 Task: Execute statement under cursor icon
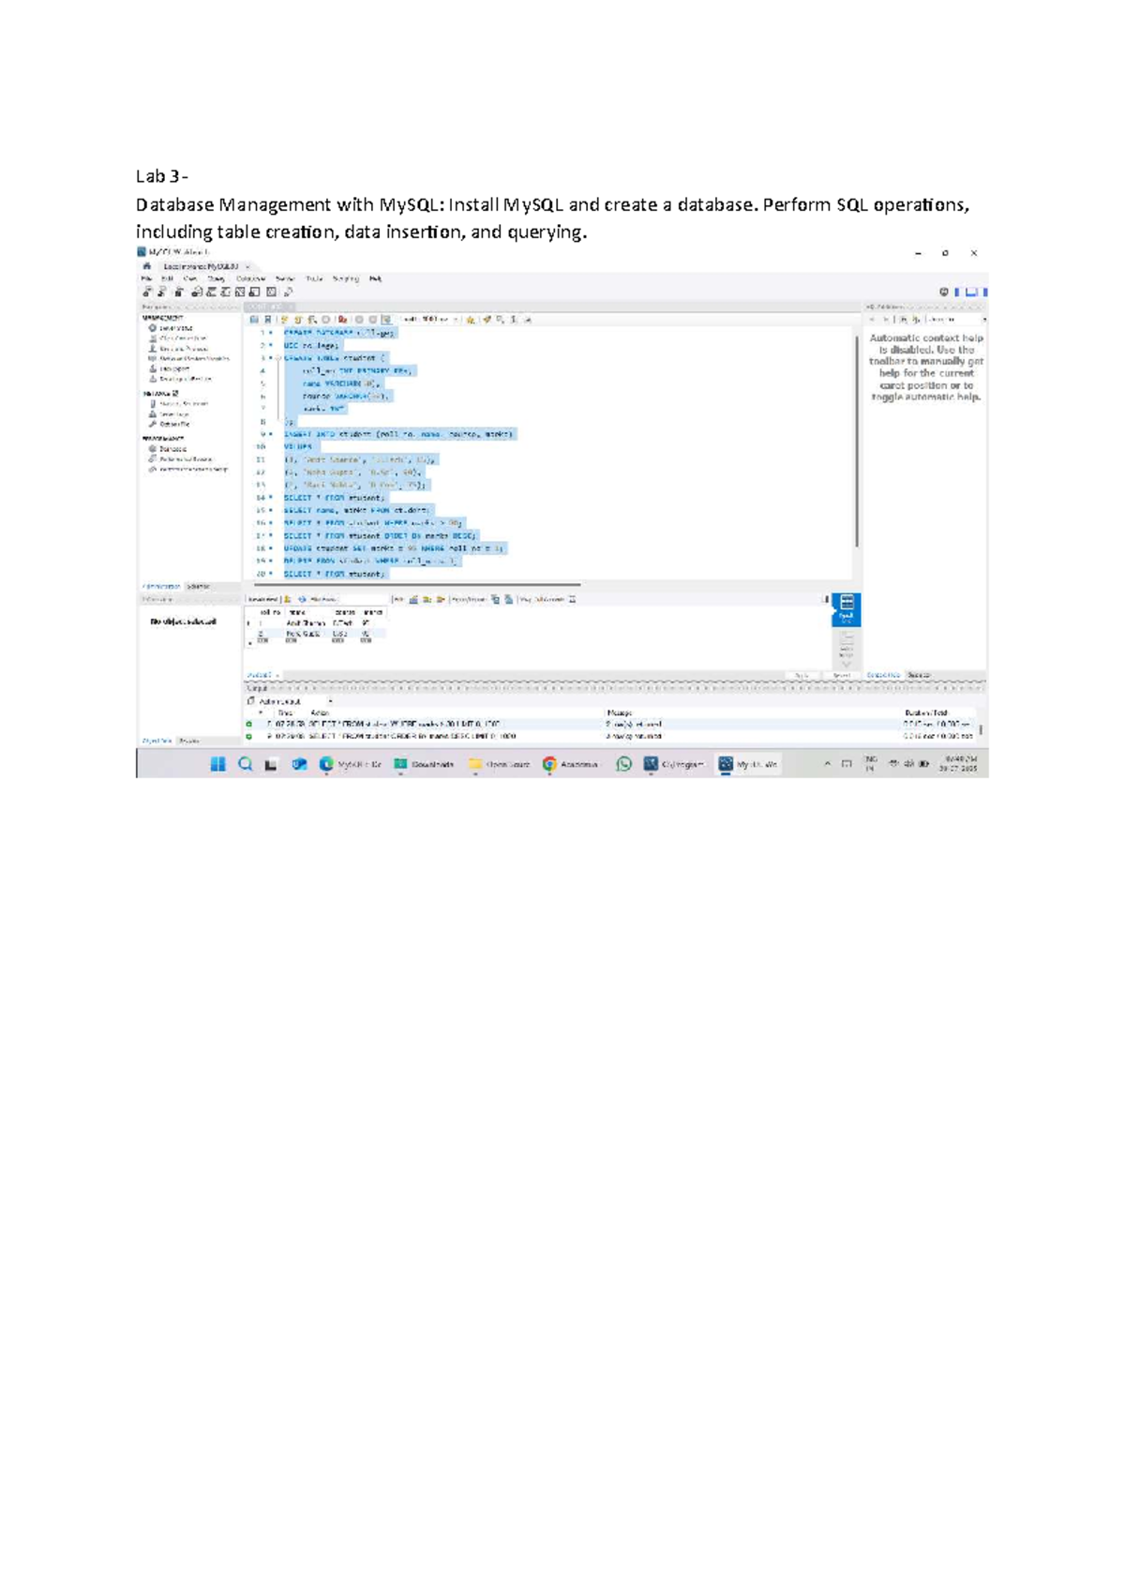tap(298, 320)
